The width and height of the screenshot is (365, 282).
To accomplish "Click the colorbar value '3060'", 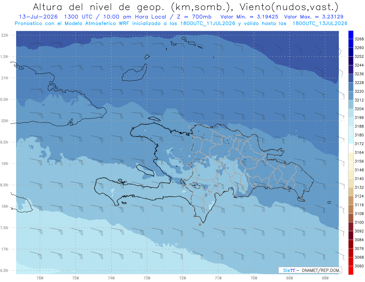I will [359, 266].
